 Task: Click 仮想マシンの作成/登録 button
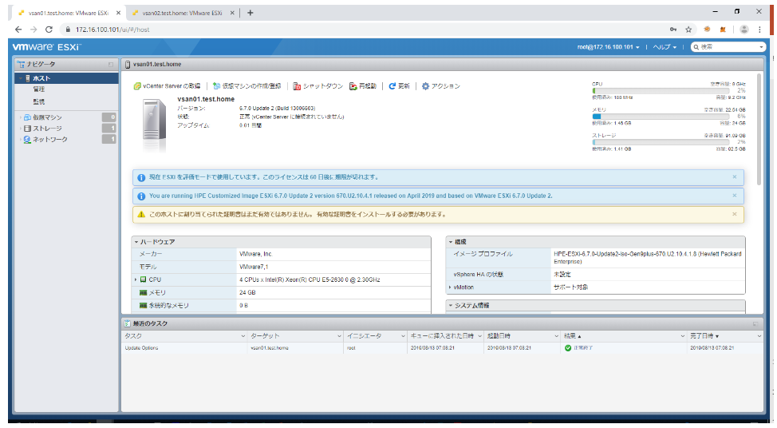click(x=247, y=86)
